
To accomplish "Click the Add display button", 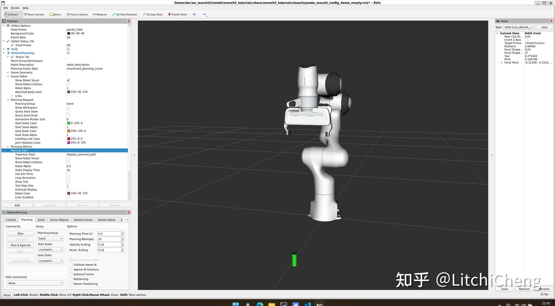I will click(17, 205).
